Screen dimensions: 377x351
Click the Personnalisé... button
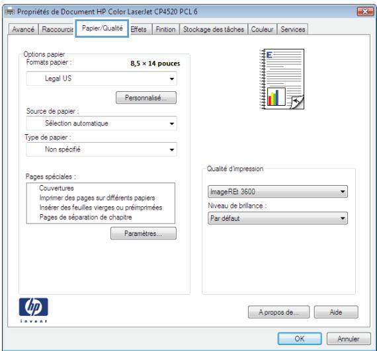click(146, 98)
